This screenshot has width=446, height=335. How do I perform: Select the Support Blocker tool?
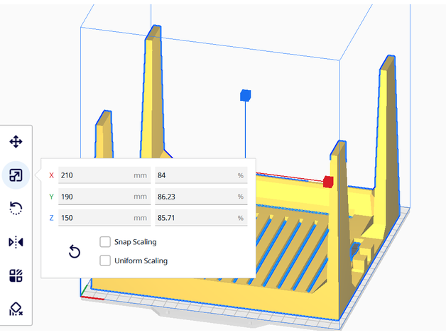click(x=16, y=309)
